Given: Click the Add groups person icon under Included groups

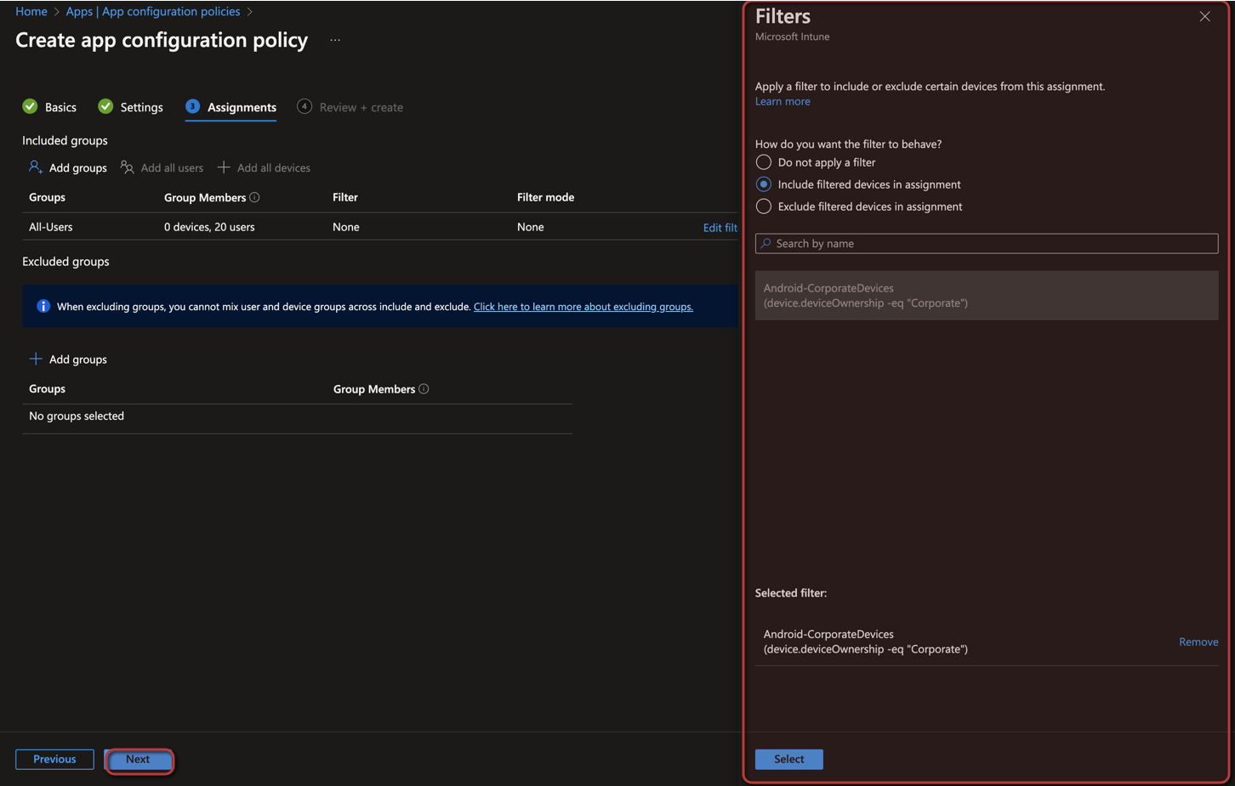Looking at the screenshot, I should point(35,167).
